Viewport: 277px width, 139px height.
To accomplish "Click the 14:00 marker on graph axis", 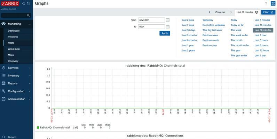I will [163, 112].
